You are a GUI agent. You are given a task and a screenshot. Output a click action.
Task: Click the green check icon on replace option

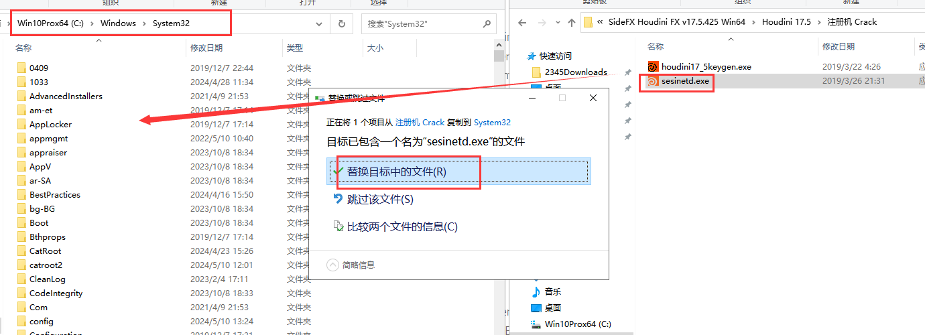338,171
